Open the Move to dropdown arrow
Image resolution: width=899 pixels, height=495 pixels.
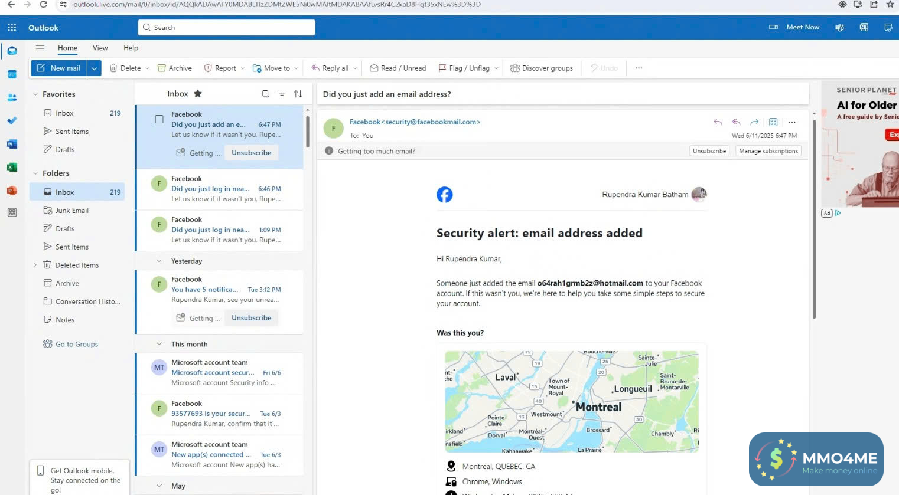pos(297,68)
